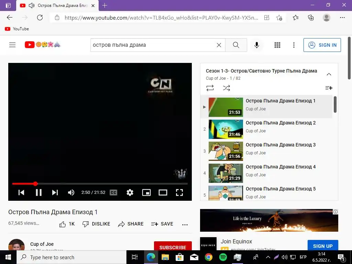352x264 pixels.
Task: Select the Остров Пълна Драма browser tab
Action: pos(57,5)
